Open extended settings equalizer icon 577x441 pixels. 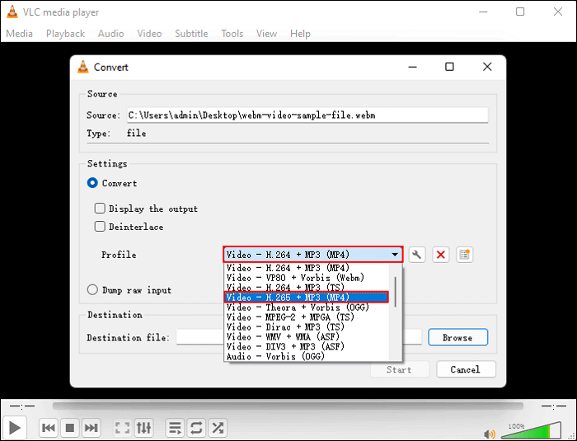[144, 428]
